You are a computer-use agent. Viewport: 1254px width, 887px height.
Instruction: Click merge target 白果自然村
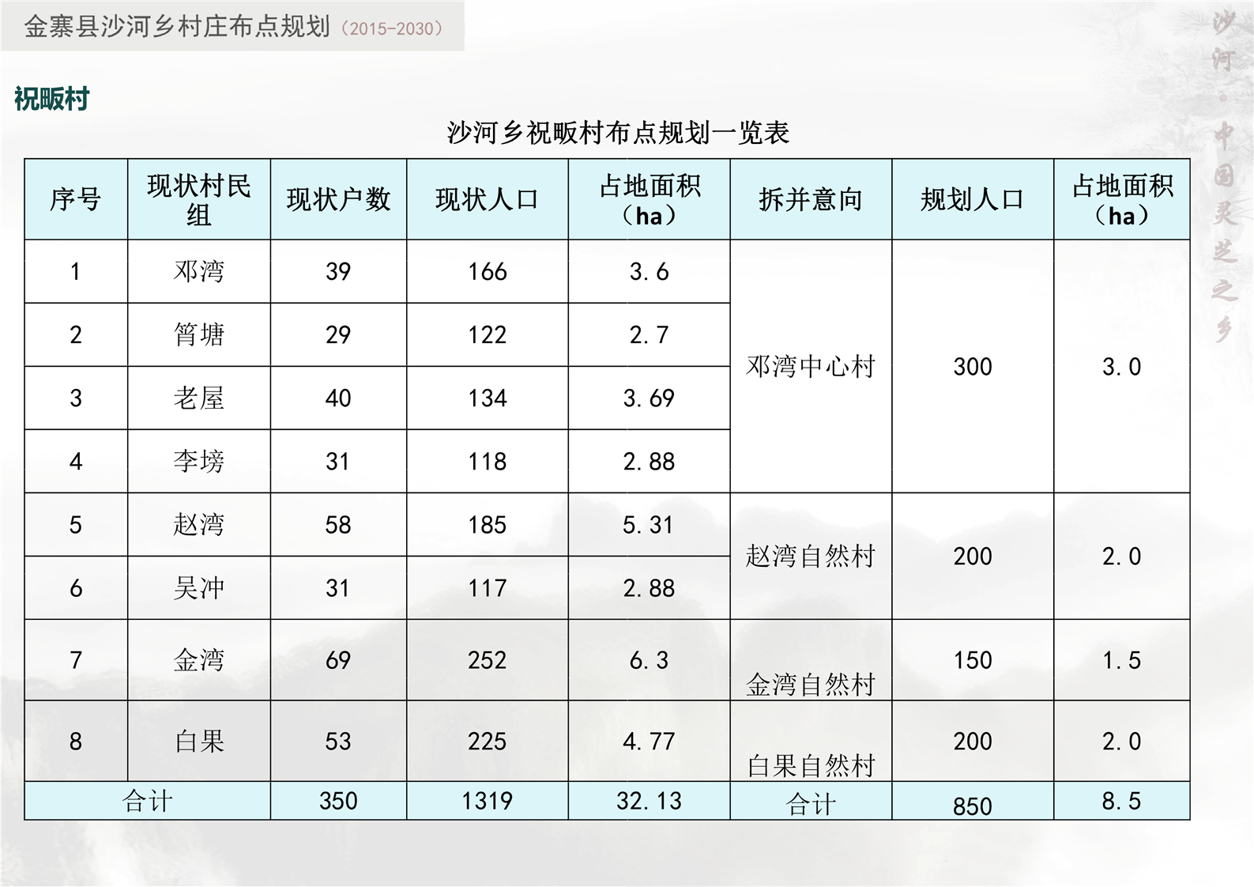[811, 765]
